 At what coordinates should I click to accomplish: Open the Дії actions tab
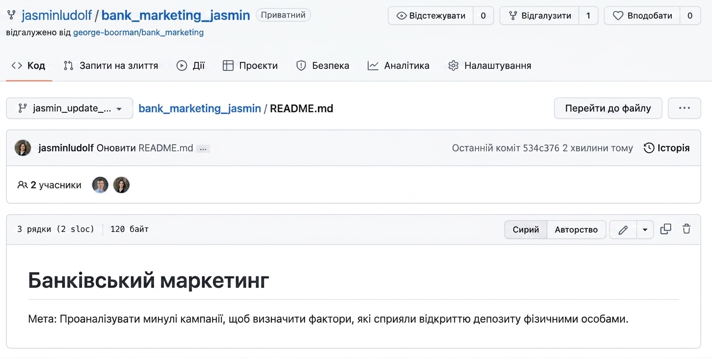pos(191,65)
